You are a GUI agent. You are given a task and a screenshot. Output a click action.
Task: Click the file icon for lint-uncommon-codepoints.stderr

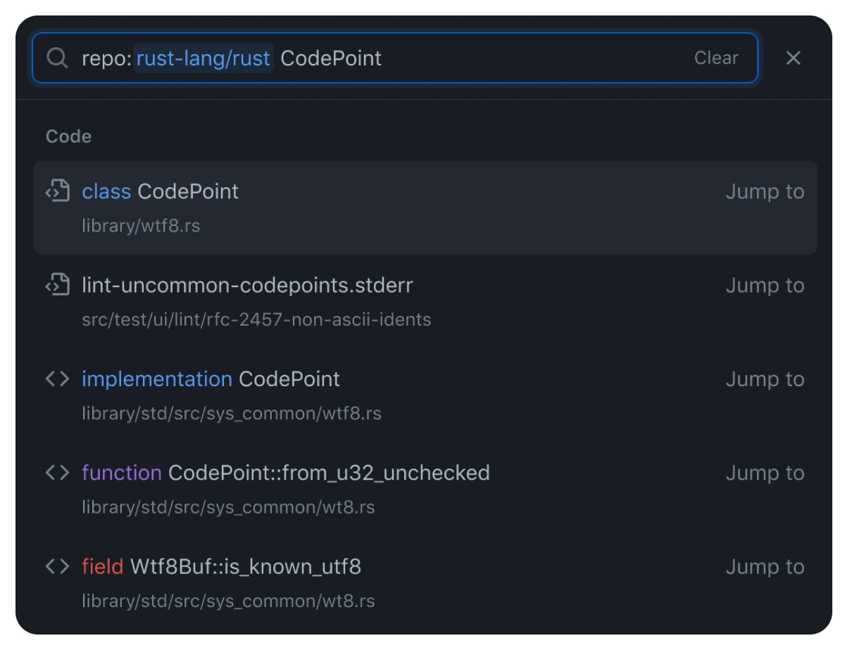[x=58, y=284]
